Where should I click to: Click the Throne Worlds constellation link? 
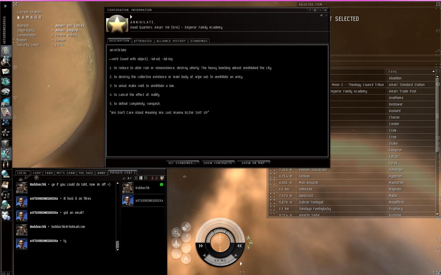(66, 35)
